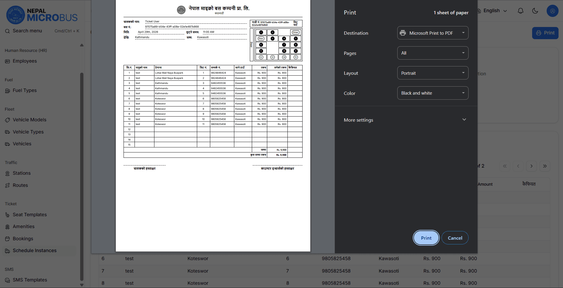This screenshot has width=563, height=288.
Task: Click the Bookings calendar icon
Action: (x=7, y=239)
